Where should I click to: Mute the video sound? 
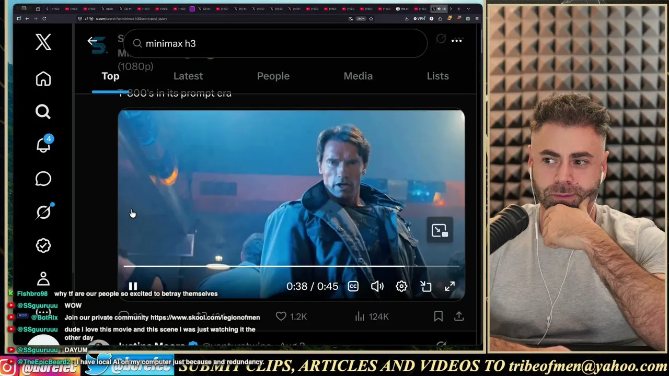(x=377, y=286)
